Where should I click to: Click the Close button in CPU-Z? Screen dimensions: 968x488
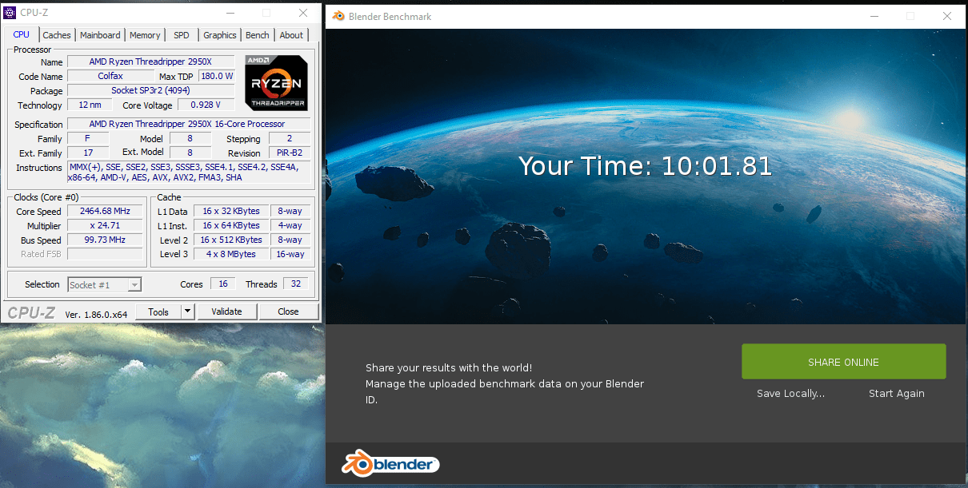(x=289, y=311)
